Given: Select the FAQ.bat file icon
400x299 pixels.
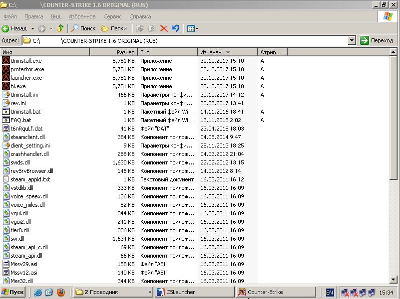Looking at the screenshot, I should 6,120.
